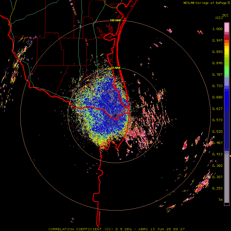Click the 100 NMI range ring label

[x=115, y=20]
